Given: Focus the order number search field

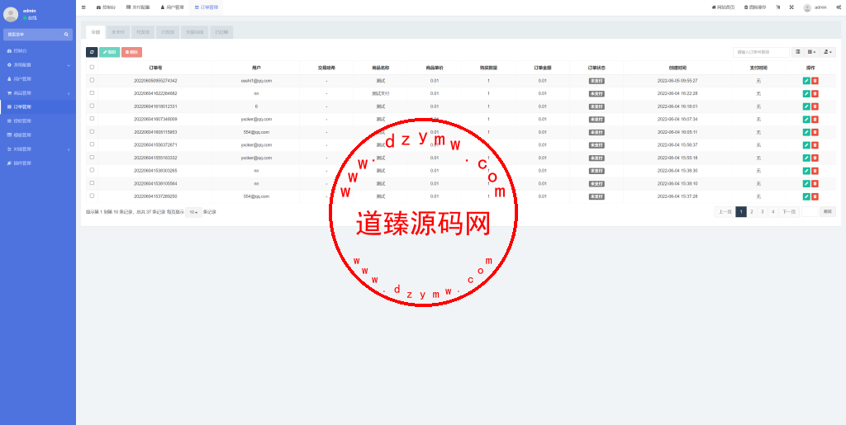Looking at the screenshot, I should pos(761,52).
